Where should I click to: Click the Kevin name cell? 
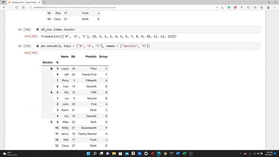coord(65,110)
